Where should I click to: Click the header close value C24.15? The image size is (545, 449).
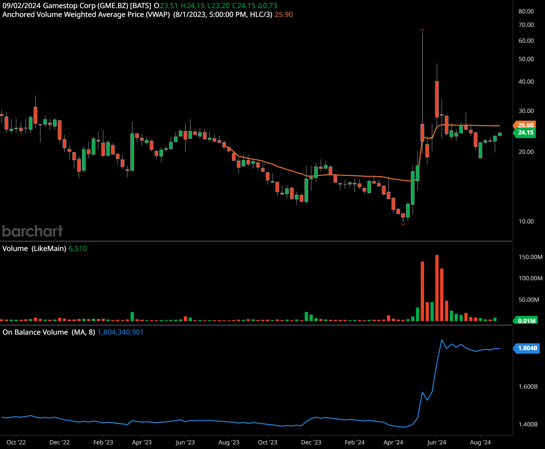pyautogui.click(x=244, y=6)
